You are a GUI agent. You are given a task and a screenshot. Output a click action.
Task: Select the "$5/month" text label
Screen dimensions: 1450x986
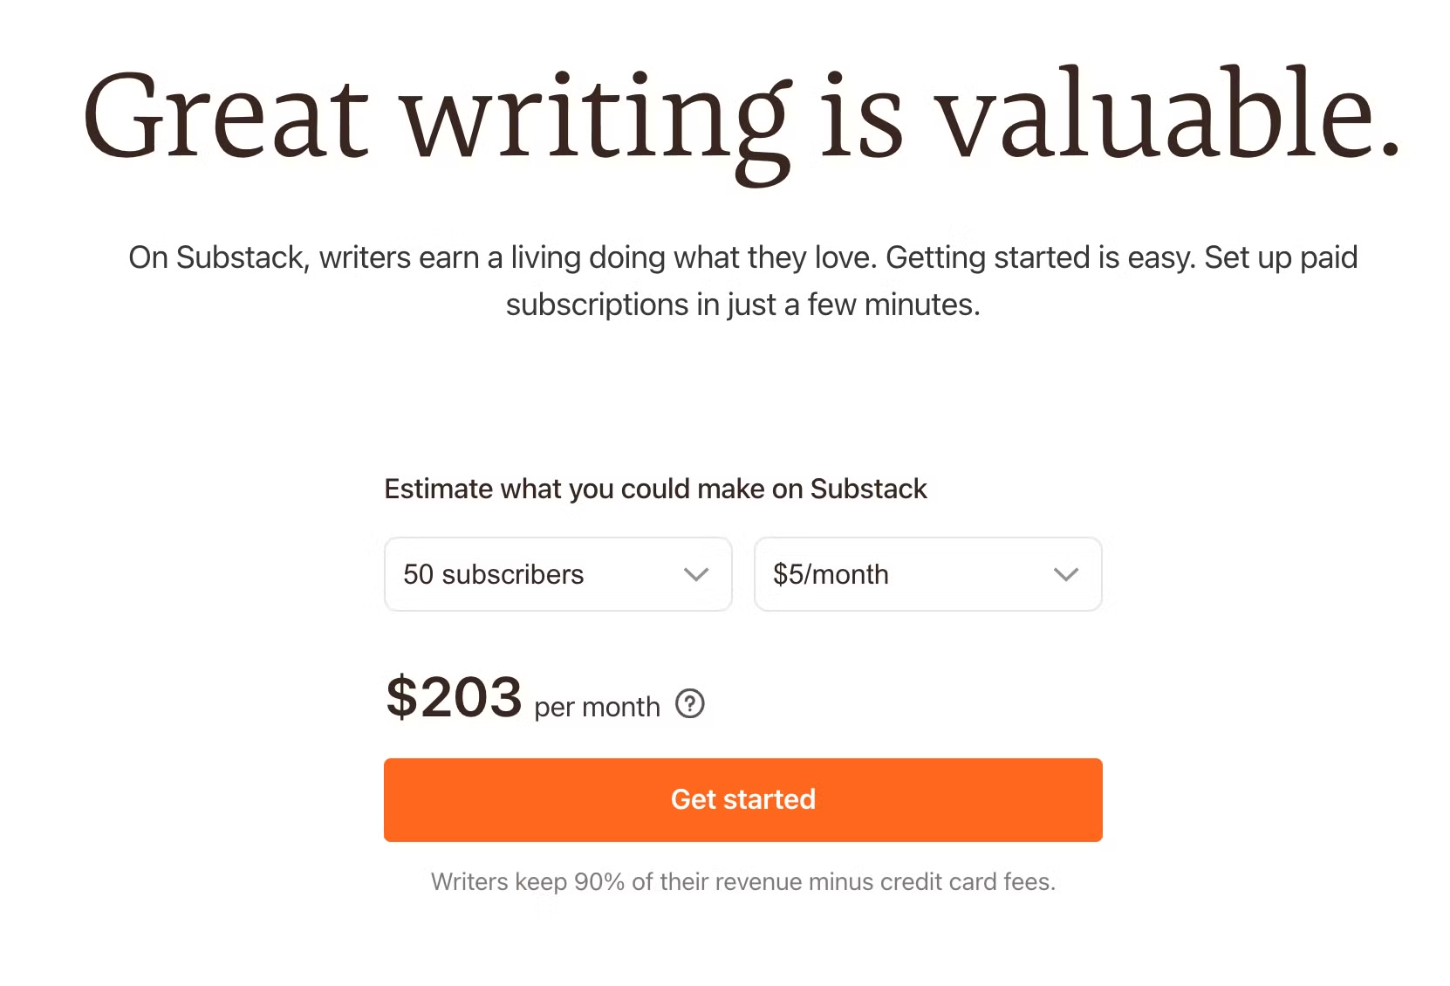tap(831, 574)
